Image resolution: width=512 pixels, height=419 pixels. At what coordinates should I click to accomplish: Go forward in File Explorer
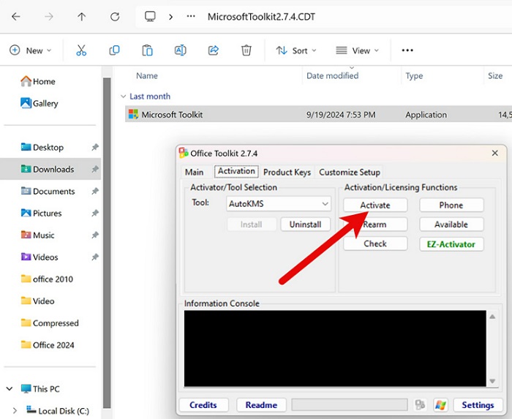(x=49, y=17)
